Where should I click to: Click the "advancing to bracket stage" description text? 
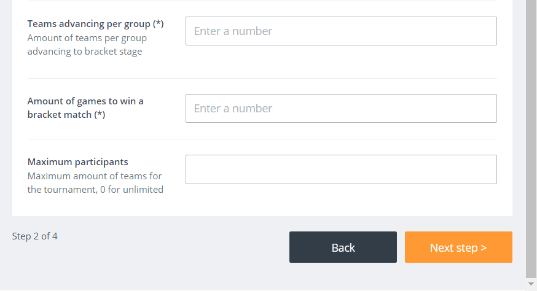85,52
